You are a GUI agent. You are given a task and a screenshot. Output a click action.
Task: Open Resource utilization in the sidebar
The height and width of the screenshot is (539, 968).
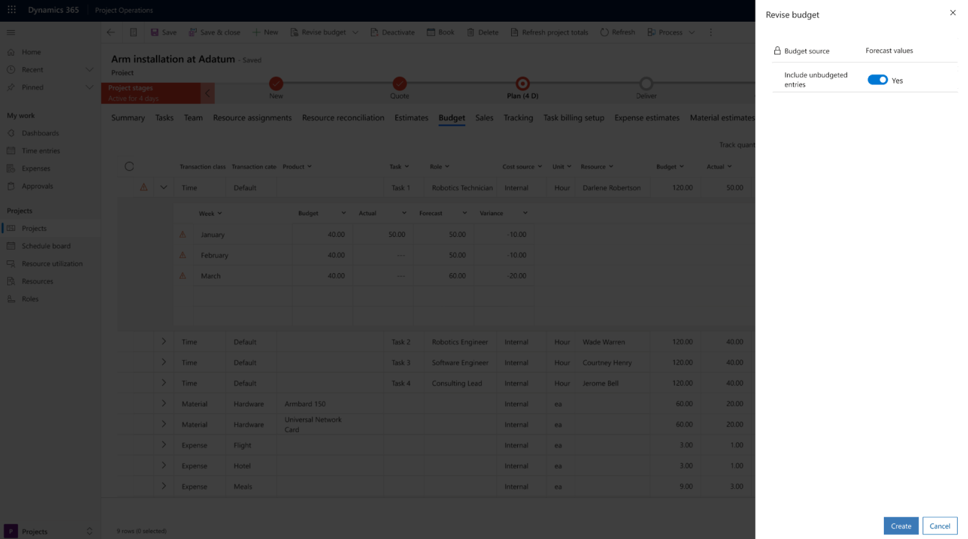(x=52, y=264)
